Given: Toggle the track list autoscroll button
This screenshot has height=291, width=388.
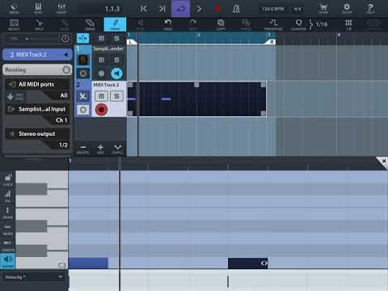Looking at the screenshot, I should tap(83, 39).
